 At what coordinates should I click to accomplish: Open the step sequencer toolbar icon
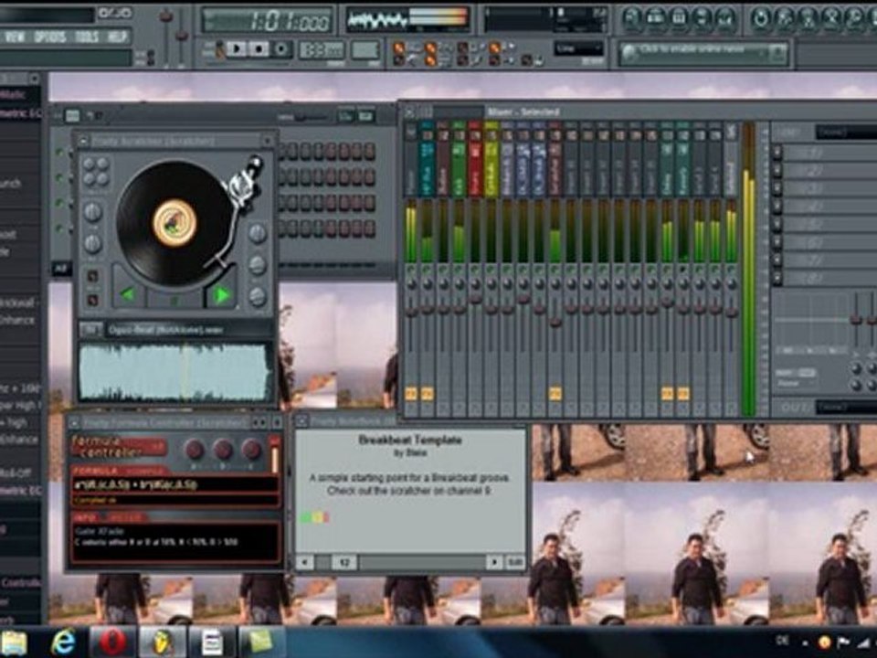coord(655,18)
